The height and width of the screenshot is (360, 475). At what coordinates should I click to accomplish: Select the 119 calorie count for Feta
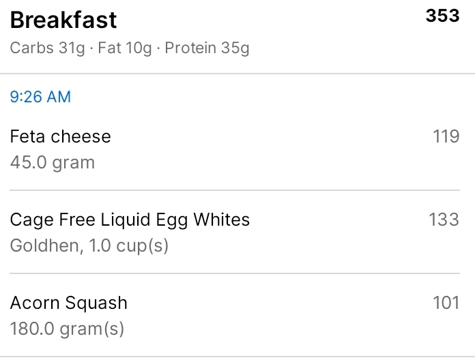tap(446, 136)
